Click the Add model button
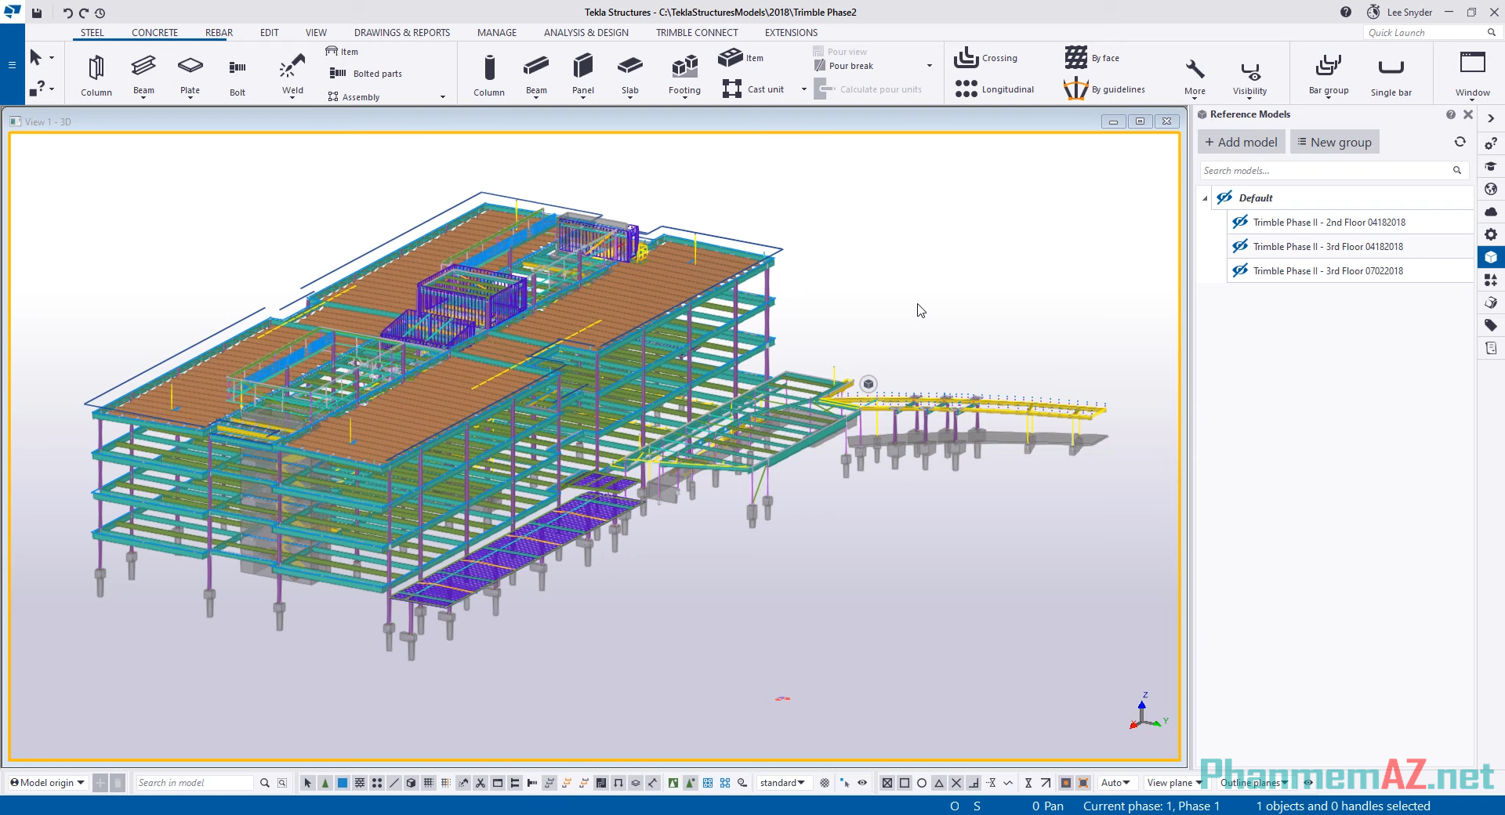This screenshot has height=815, width=1505. [x=1241, y=142]
